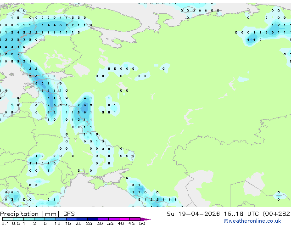Click the legend label "25"
This screenshot has height=225, width=291.
[x=89, y=223]
